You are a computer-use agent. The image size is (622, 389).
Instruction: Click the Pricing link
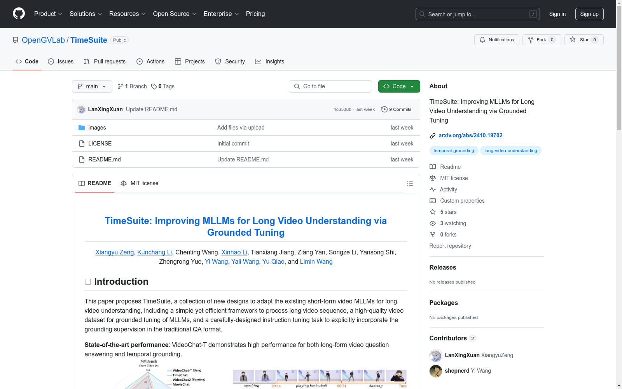pyautogui.click(x=255, y=14)
